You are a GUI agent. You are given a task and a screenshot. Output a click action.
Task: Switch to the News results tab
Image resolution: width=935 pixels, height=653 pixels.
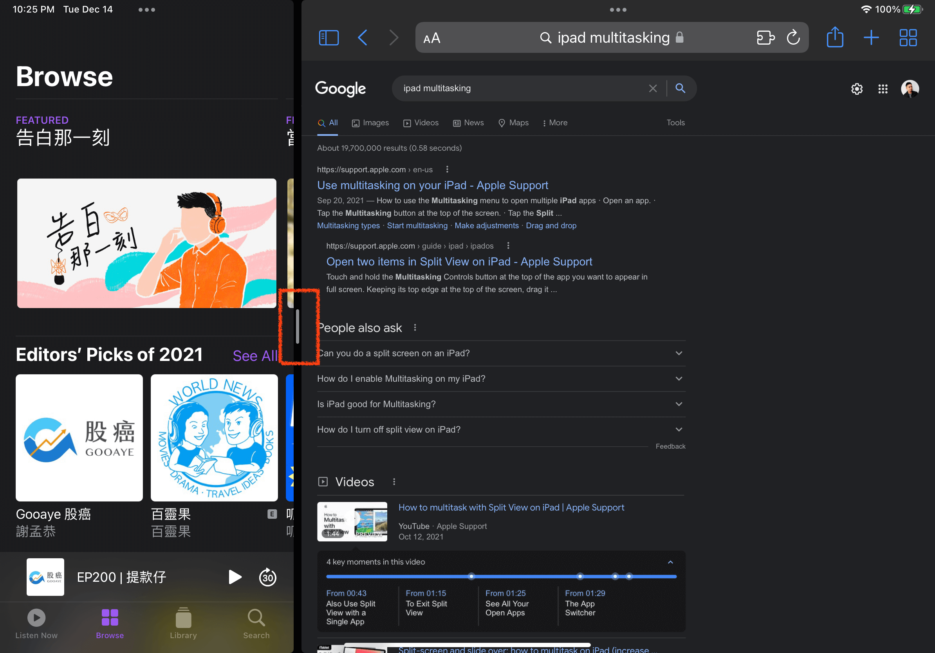pos(468,123)
